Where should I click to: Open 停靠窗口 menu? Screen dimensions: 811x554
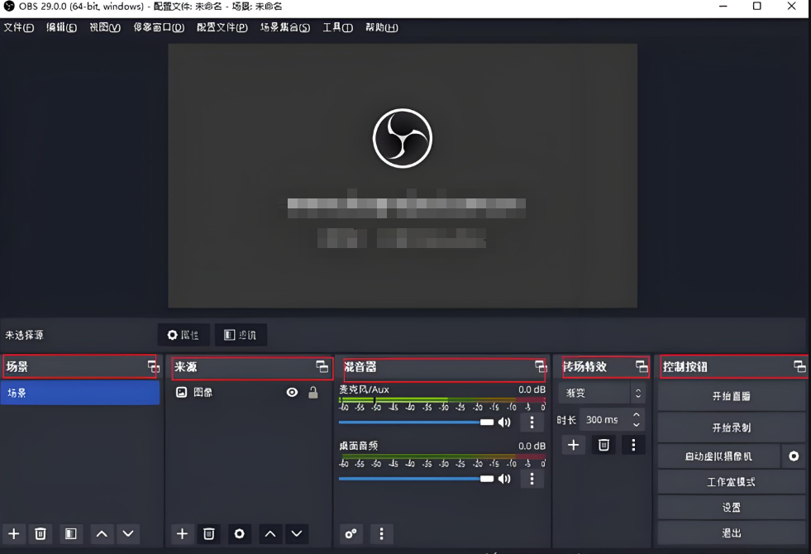tap(159, 27)
